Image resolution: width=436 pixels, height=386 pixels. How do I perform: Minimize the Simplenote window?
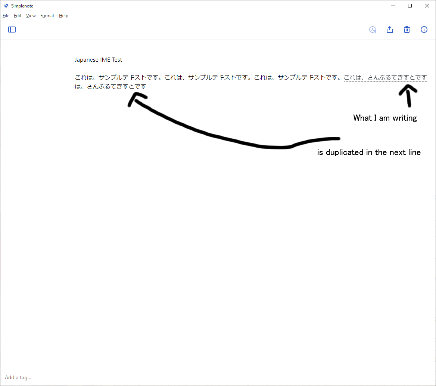point(393,6)
